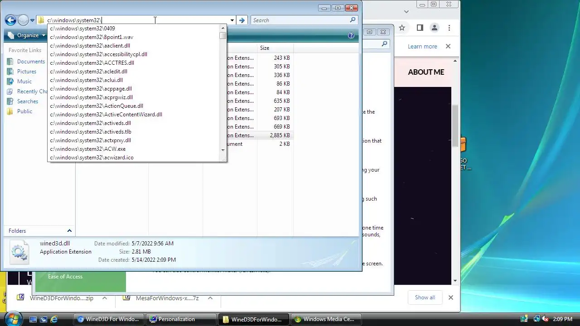
Task: Select the file row sized 243 KB
Action: tap(259, 58)
